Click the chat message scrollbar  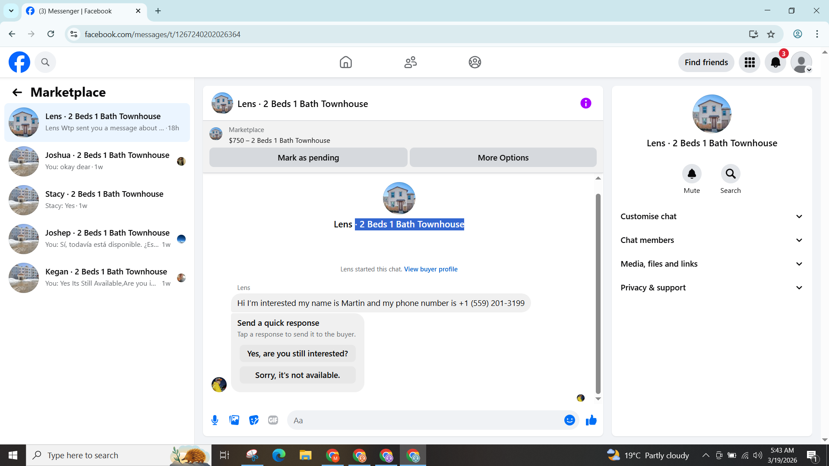[598, 293]
